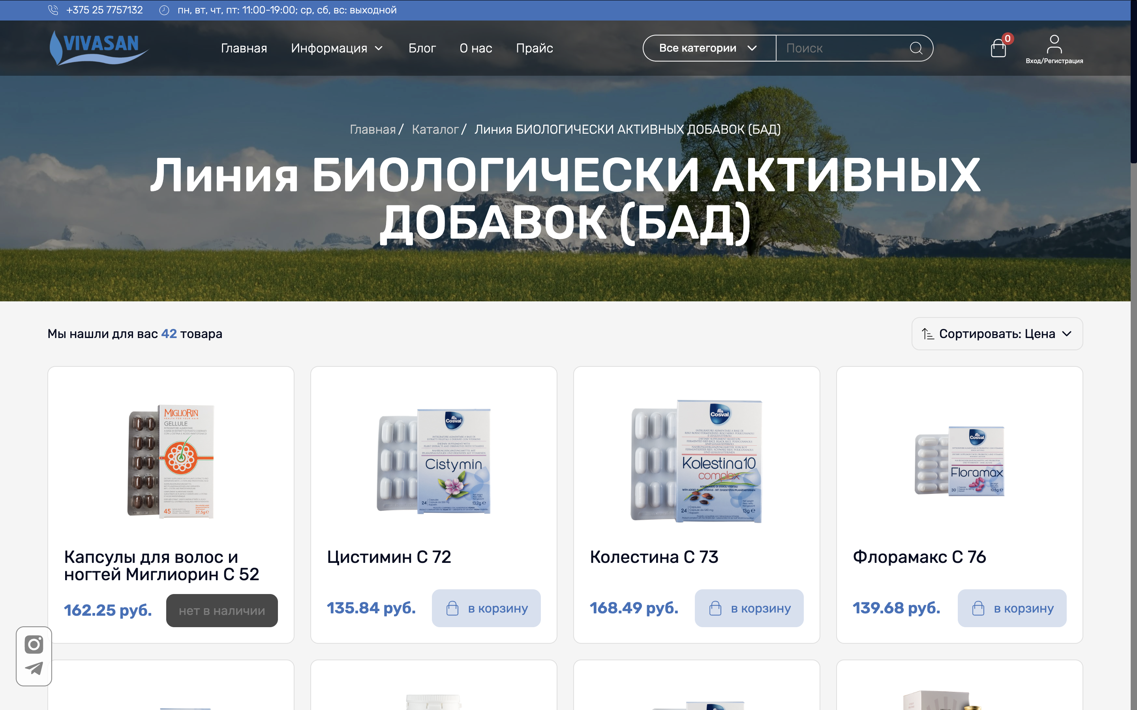Call the +375 25 7757132 phone link

[x=104, y=10]
